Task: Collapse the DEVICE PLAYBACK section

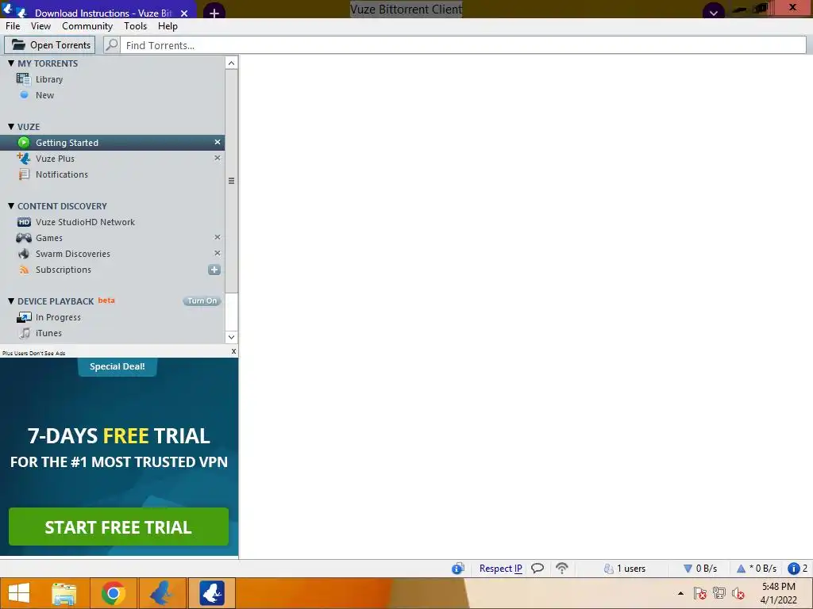Action: 11,301
